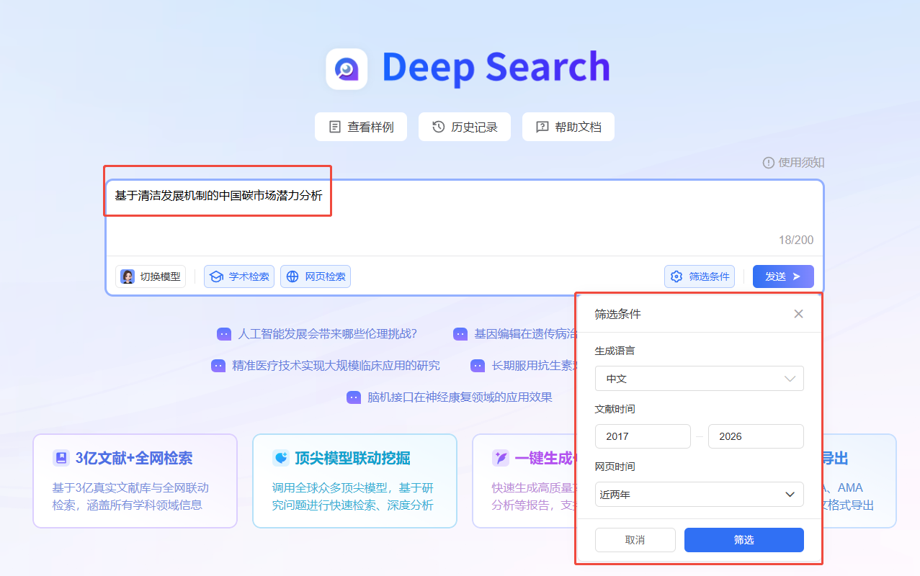Image resolution: width=920 pixels, height=576 pixels.
Task: Click the 文献时间 end year field 2026
Action: (x=756, y=436)
